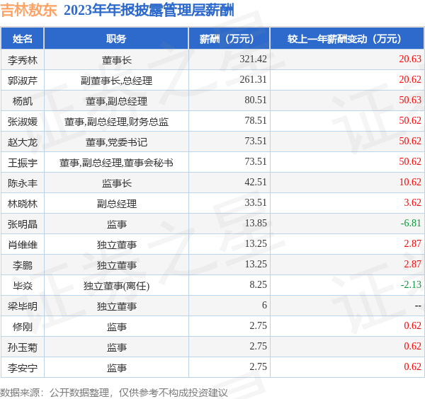
Task: Select the change value 10.62
Action: [410, 183]
